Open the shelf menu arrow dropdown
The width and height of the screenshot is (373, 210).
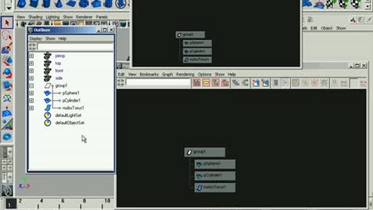9,8
